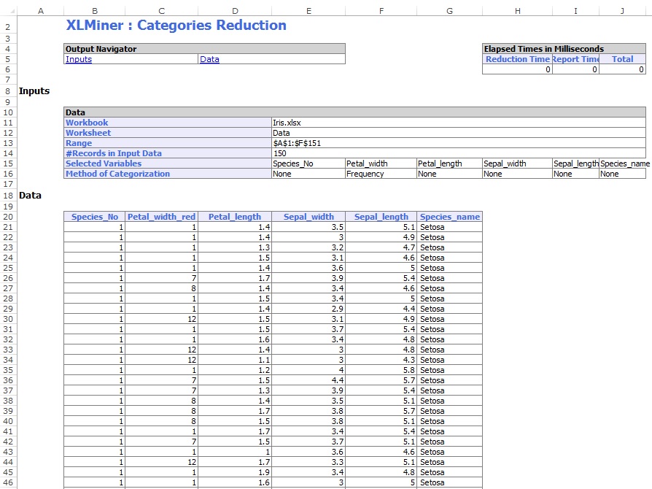Open the Selected Variables hyperlink
This screenshot has height=489, width=652.
coord(101,163)
